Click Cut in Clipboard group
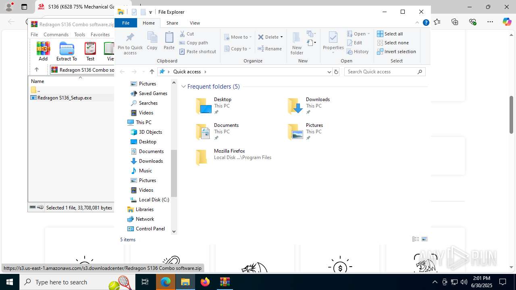The image size is (516, 290). click(x=187, y=34)
